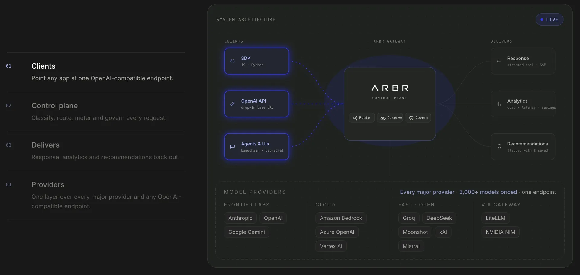This screenshot has height=275, width=580.
Task: Open the SDK client card
Action: coord(257,61)
